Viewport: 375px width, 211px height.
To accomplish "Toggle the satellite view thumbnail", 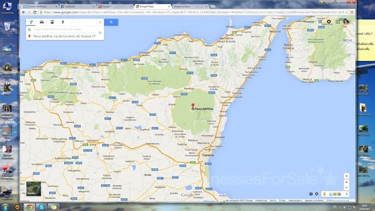I will 33,189.
